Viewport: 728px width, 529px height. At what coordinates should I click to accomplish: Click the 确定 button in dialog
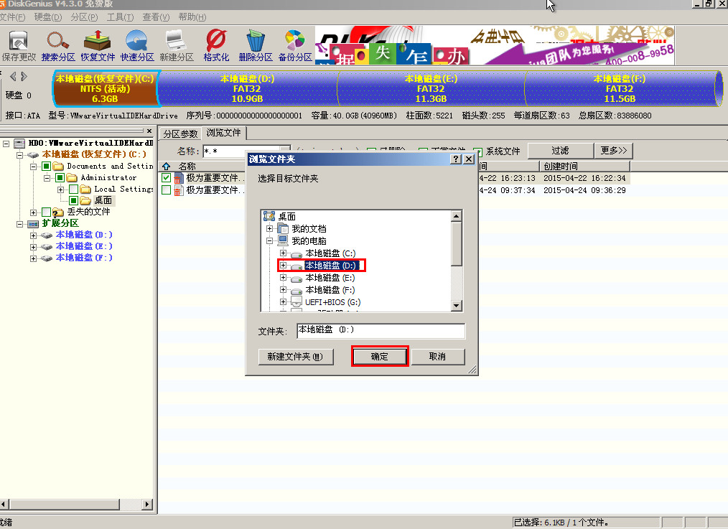380,357
